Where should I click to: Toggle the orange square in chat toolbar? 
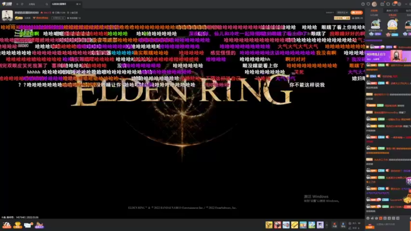pyautogui.click(x=381, y=218)
